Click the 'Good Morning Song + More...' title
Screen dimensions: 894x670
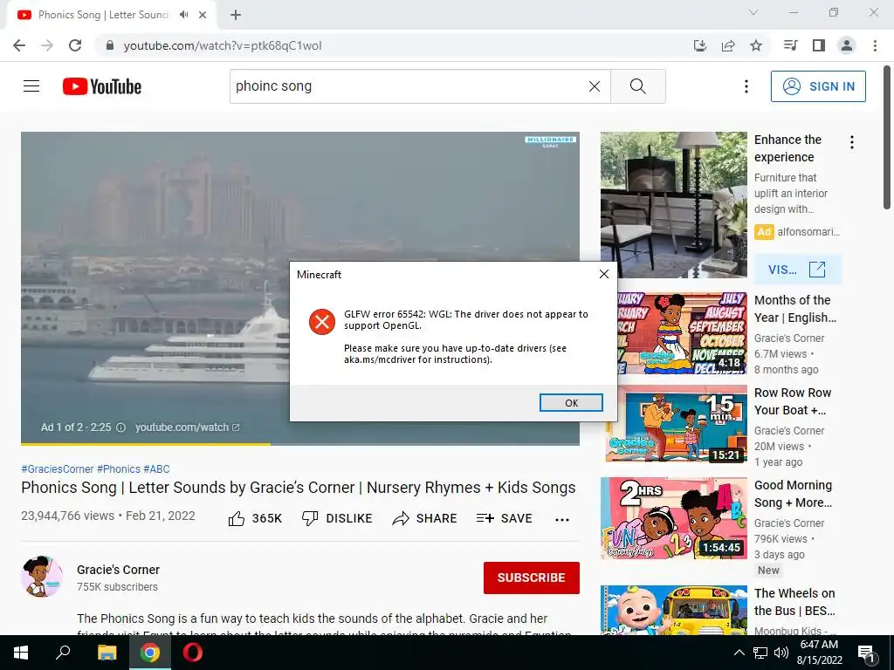tap(793, 494)
